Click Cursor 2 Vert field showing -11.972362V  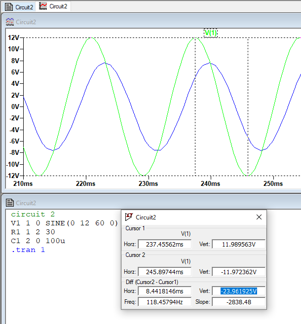[x=238, y=272]
